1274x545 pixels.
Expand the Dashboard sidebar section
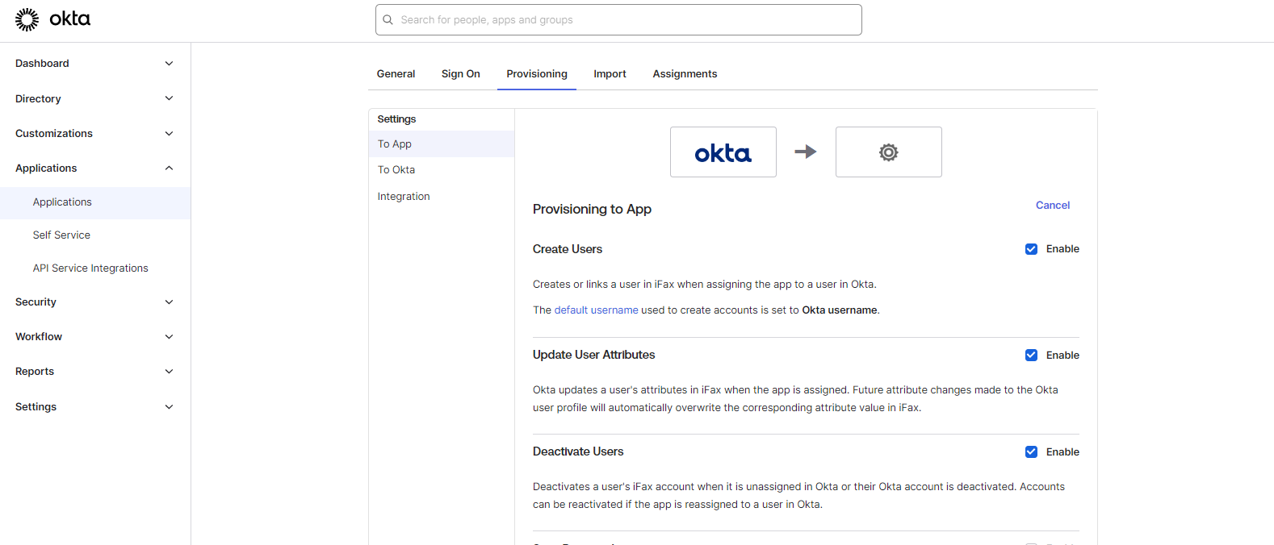pyautogui.click(x=169, y=64)
